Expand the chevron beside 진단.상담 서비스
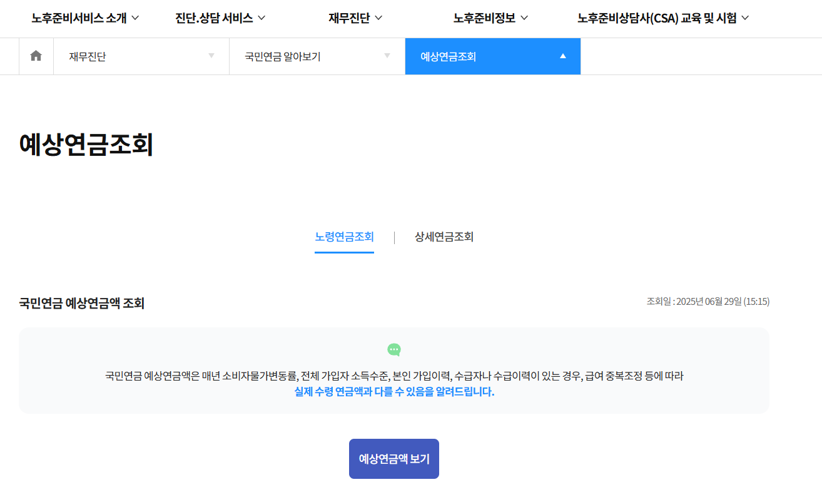 click(x=261, y=18)
